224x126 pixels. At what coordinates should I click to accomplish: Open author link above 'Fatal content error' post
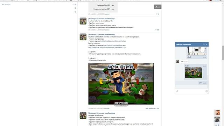[102, 35]
